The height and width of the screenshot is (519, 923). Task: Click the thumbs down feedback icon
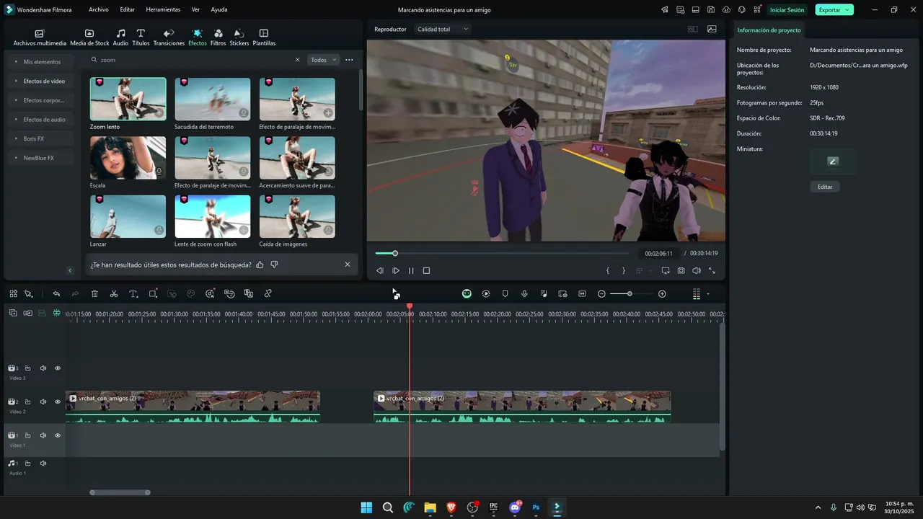(x=274, y=265)
